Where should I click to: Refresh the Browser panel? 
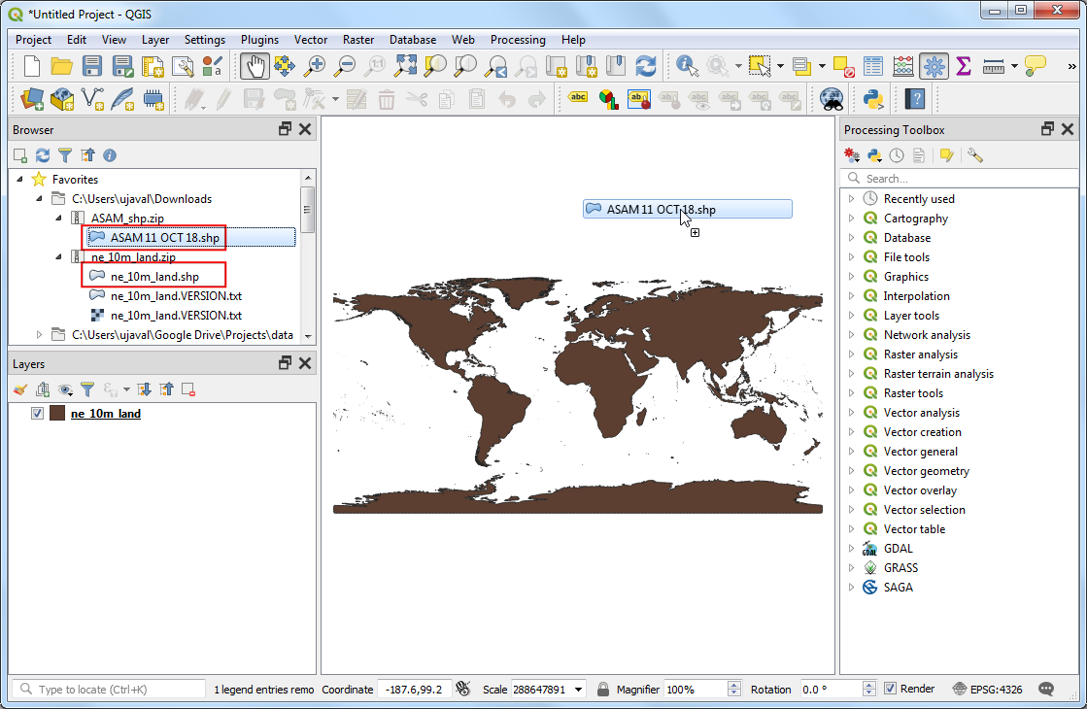coord(43,155)
